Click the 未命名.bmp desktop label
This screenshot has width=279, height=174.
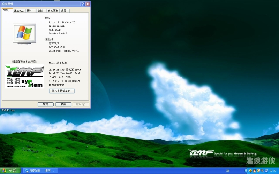8,110
